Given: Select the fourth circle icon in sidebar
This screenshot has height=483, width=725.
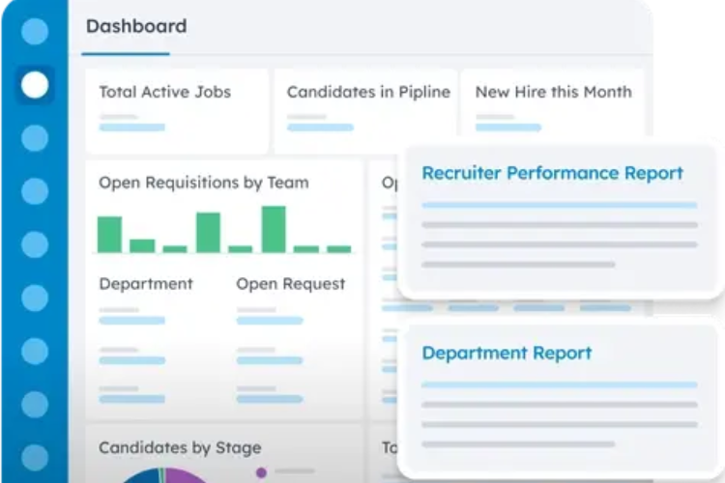Looking at the screenshot, I should pyautogui.click(x=35, y=191).
